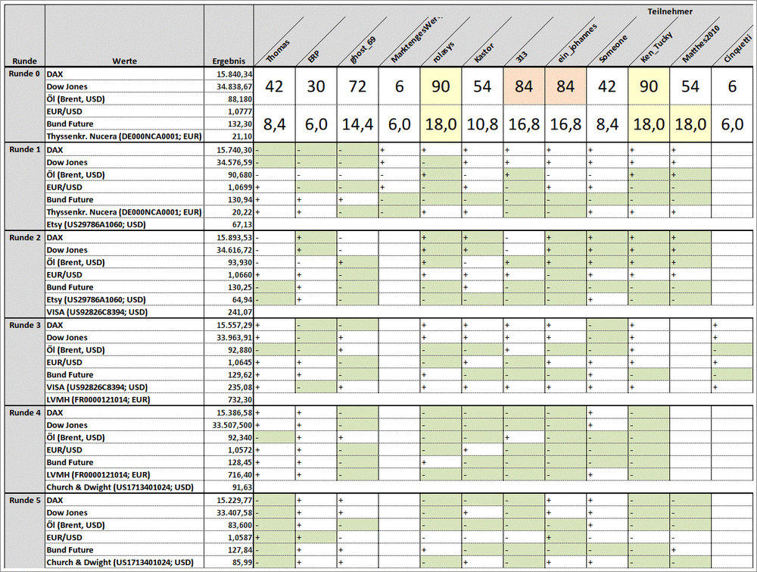Select the Runde 0 row label

25,74
